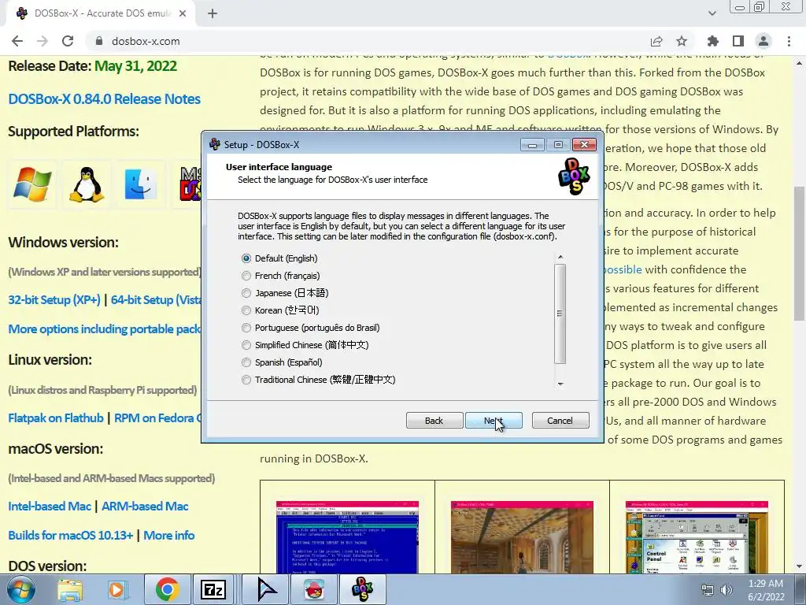Reload the dosbox-x.com page
Image resolution: width=806 pixels, height=605 pixels.
point(68,41)
